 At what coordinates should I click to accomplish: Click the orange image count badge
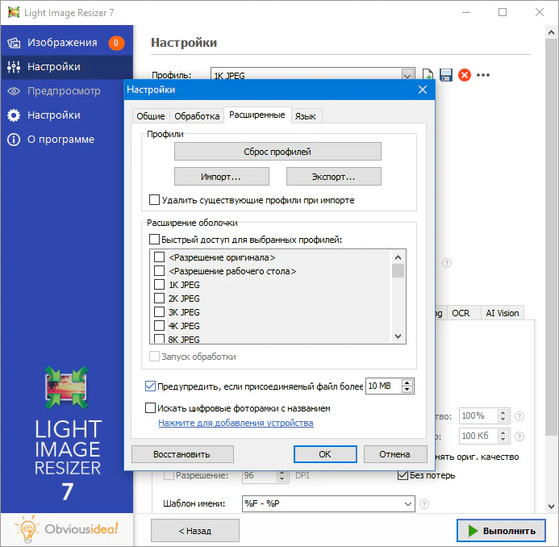tap(116, 43)
